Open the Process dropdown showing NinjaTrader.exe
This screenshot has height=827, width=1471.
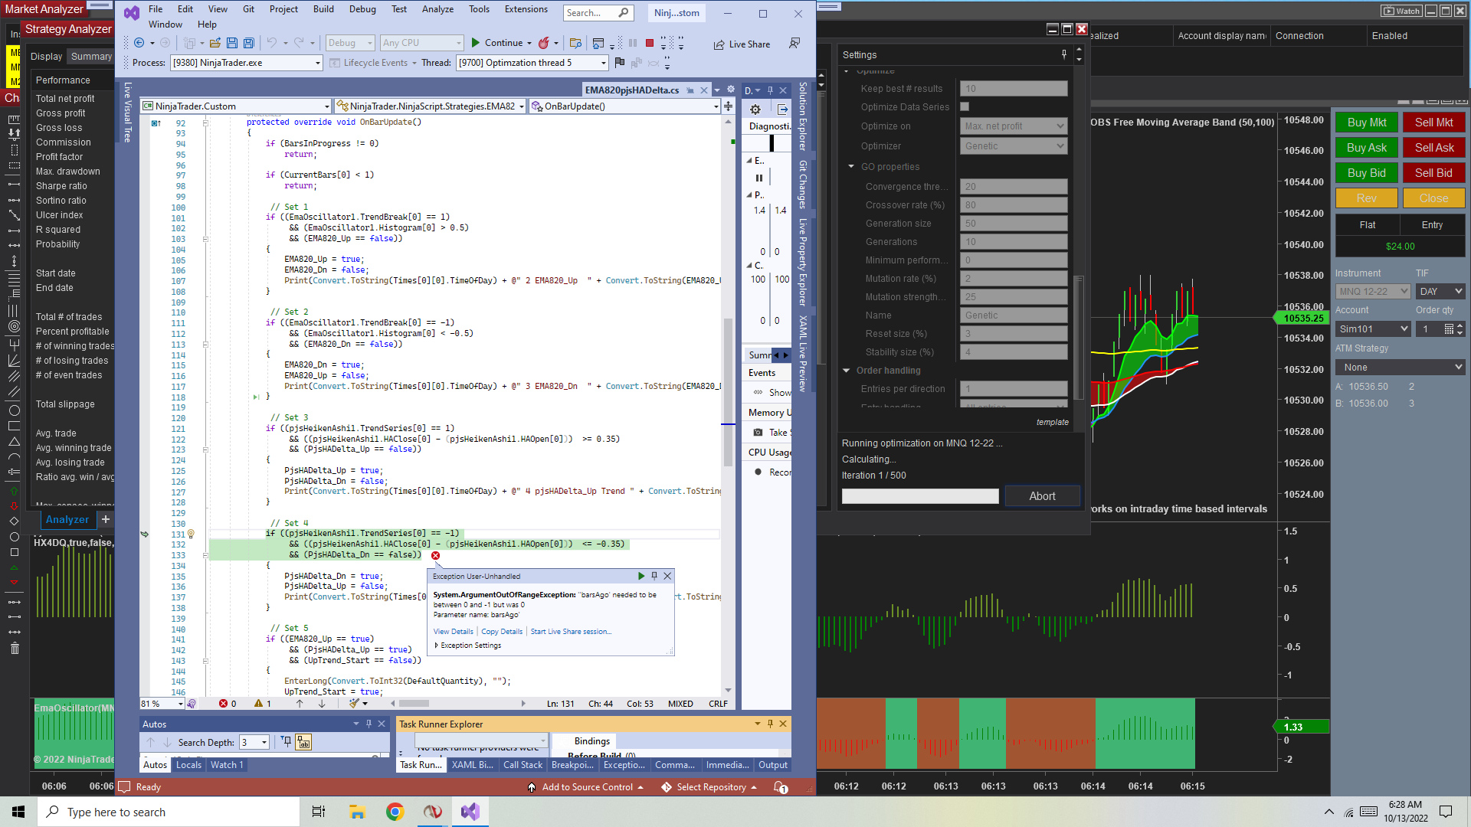pyautogui.click(x=317, y=64)
